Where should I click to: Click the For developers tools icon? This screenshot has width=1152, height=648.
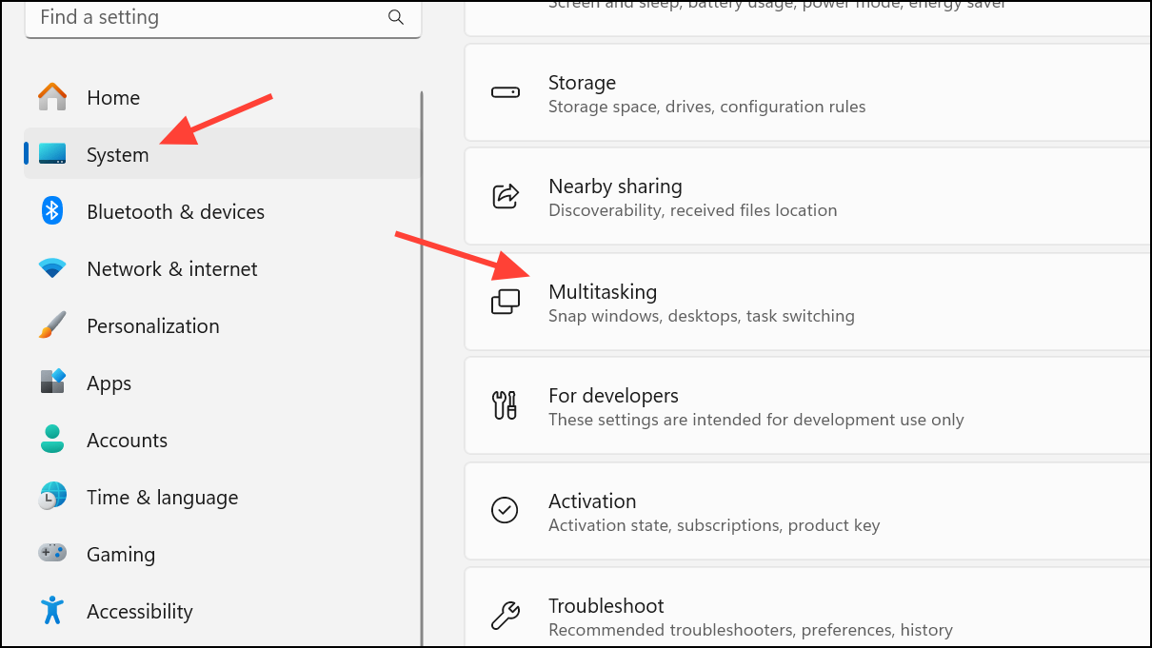506,405
